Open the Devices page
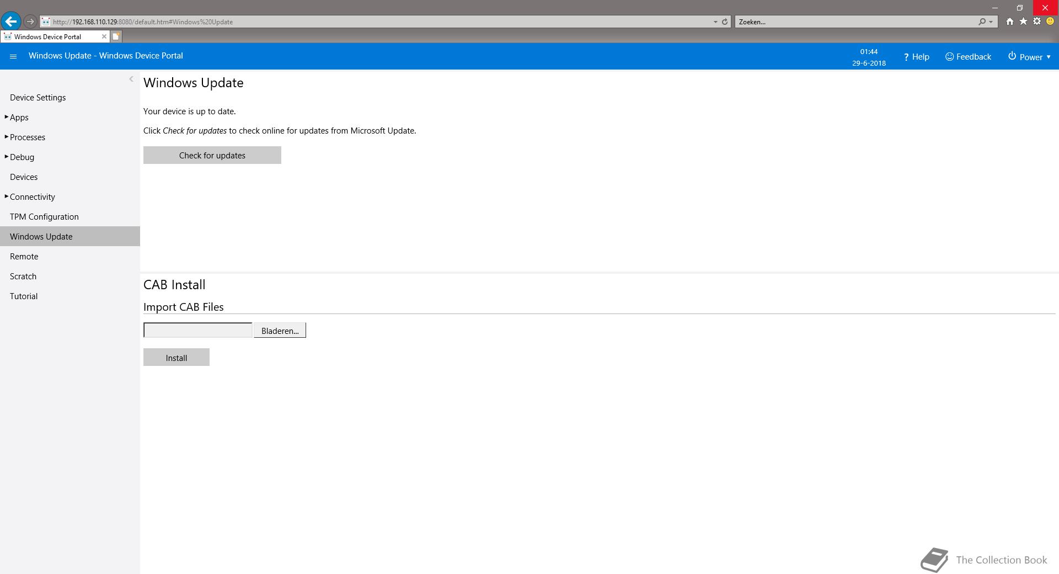 point(24,177)
